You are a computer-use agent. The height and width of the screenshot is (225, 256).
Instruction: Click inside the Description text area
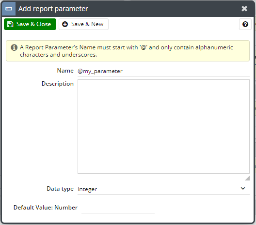tap(163, 126)
